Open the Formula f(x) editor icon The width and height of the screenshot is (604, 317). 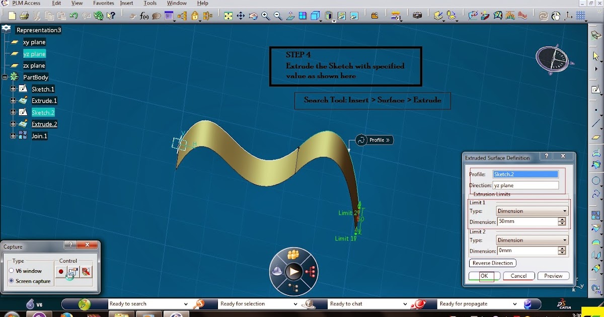click(x=144, y=16)
